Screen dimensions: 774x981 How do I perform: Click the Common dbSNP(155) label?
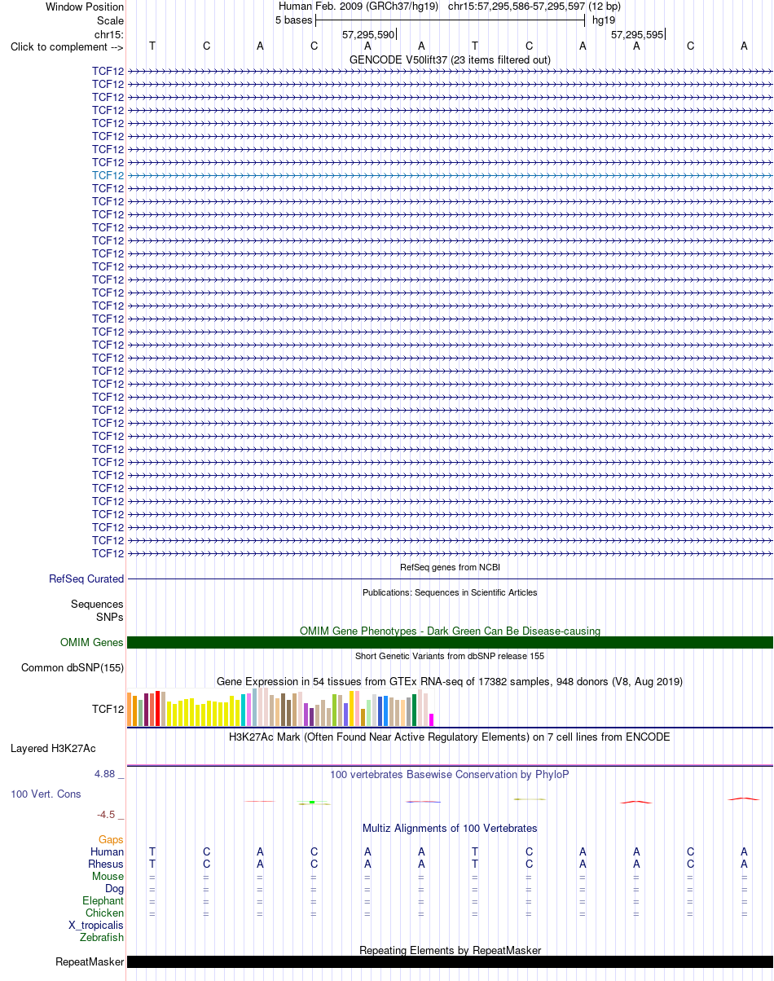[73, 667]
